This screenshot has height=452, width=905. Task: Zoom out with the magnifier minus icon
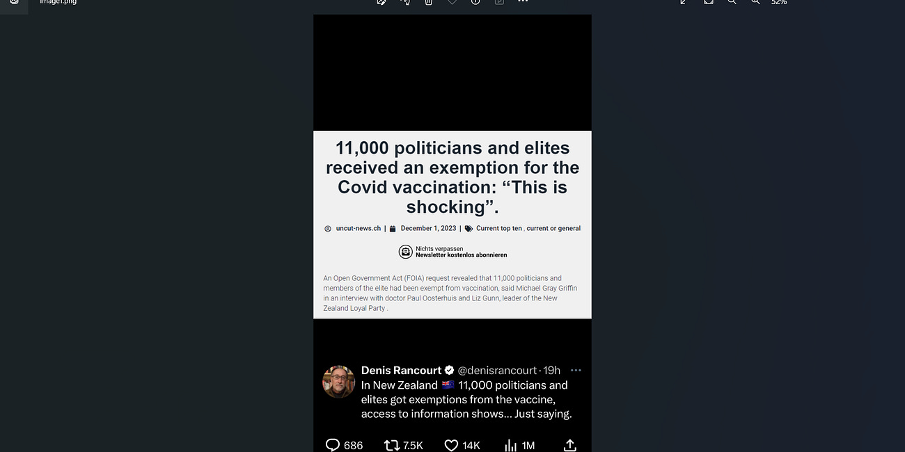(x=755, y=3)
